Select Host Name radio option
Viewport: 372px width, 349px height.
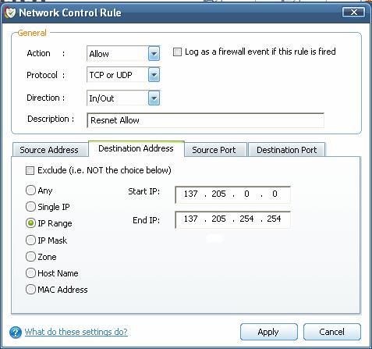(x=30, y=273)
